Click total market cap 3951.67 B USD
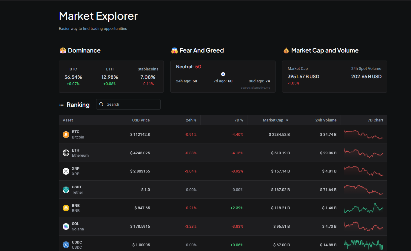Image resolution: width=411 pixels, height=251 pixels. (303, 77)
